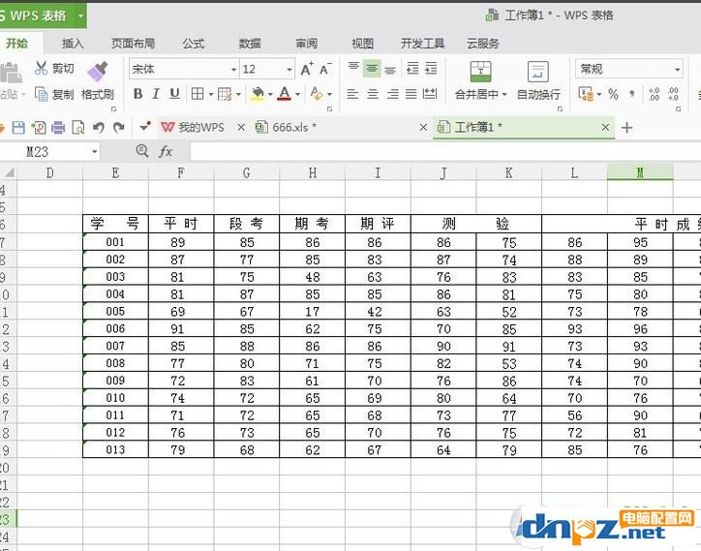
Task: Click the increase indent icon
Action: pos(431,69)
